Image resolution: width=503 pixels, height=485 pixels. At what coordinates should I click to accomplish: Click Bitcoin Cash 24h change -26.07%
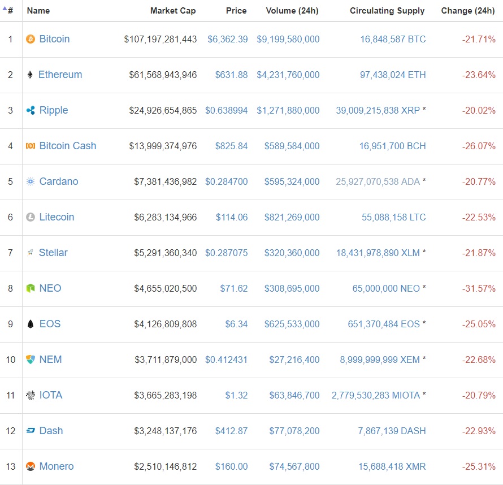coord(479,146)
